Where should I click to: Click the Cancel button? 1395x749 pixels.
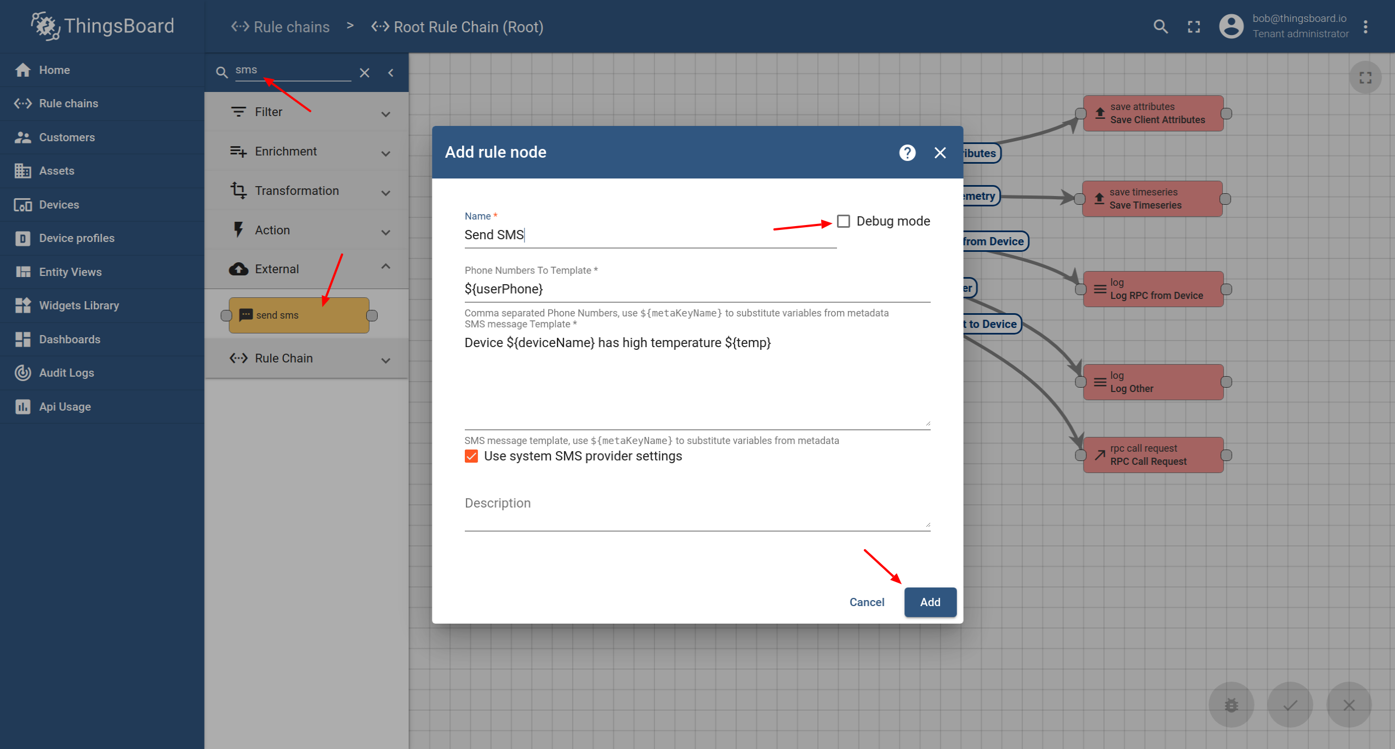pyautogui.click(x=867, y=602)
